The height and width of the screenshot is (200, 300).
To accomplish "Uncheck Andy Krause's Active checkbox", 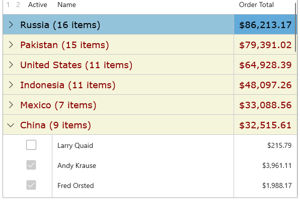I will 31,165.
